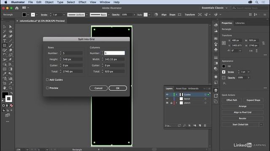Viewport: 270px width, 151px height.
Task: Click the Offset Path button
Action: pos(232,100)
